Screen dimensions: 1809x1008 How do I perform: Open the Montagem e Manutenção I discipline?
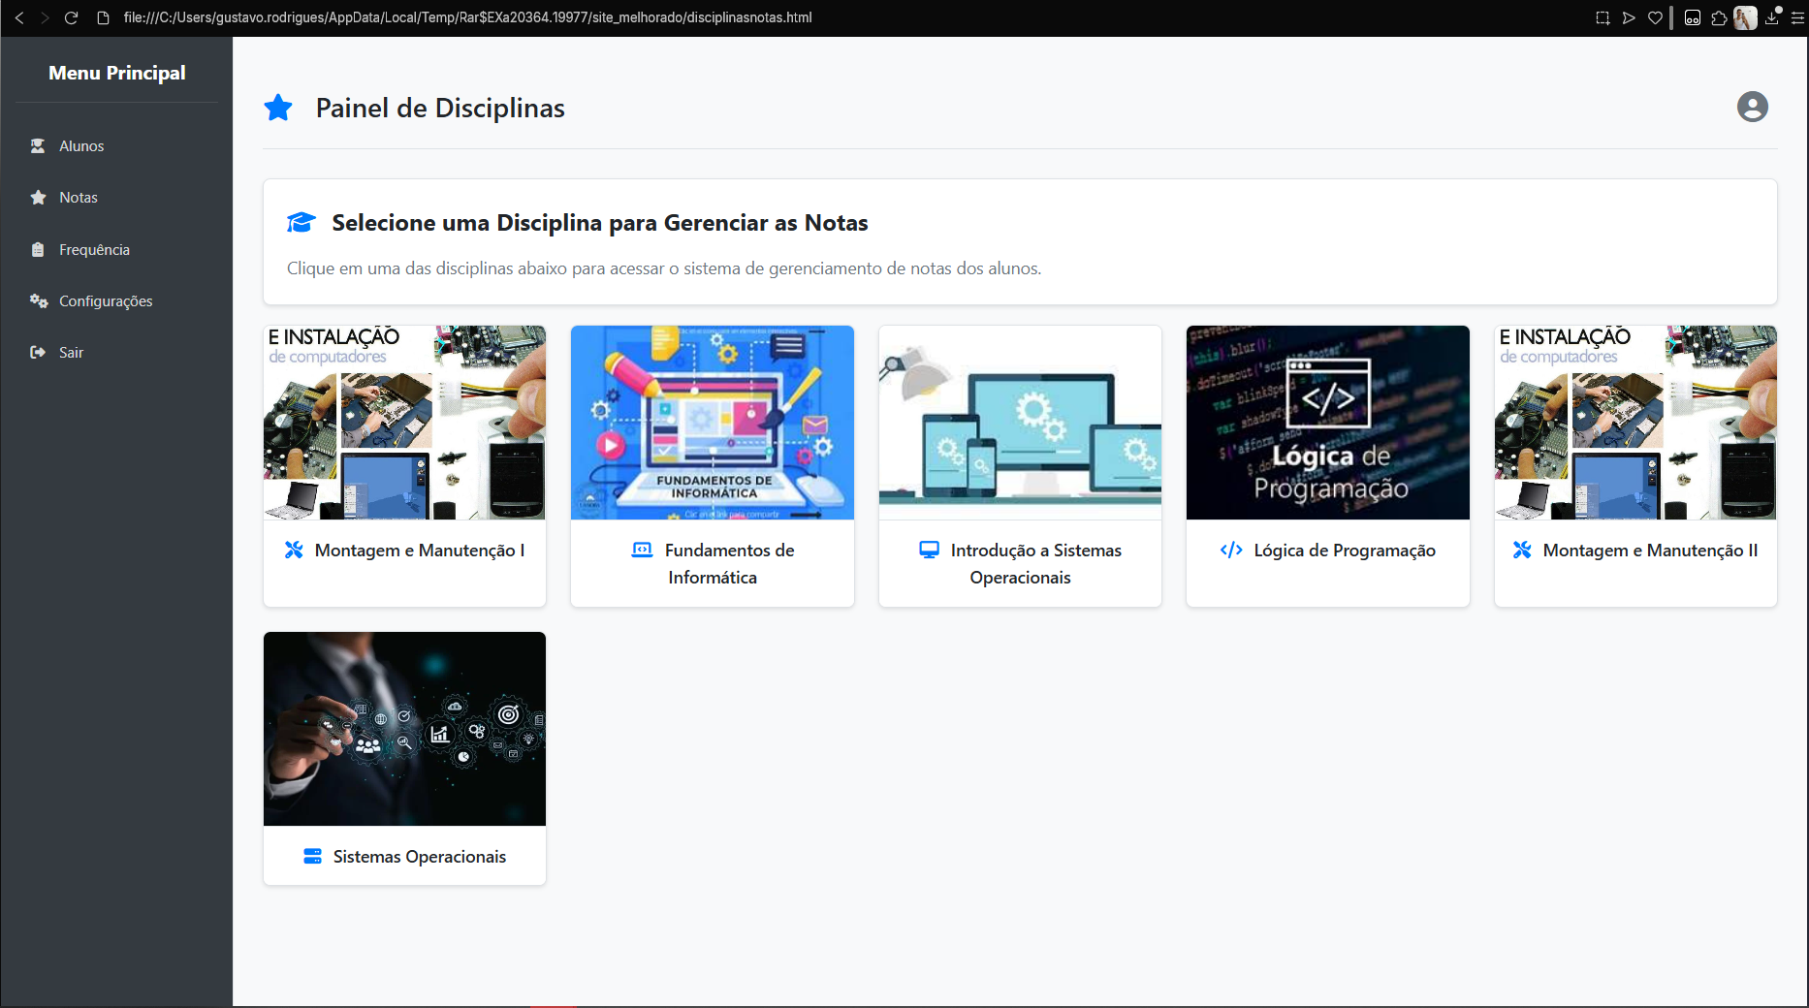click(419, 551)
